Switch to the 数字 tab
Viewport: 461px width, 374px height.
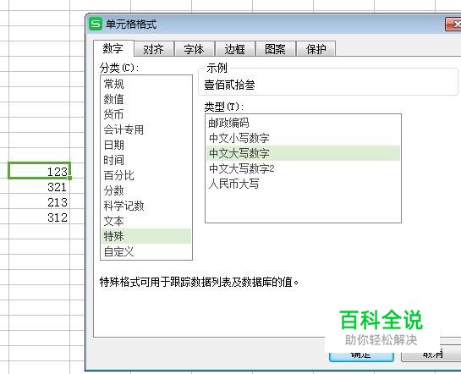113,48
